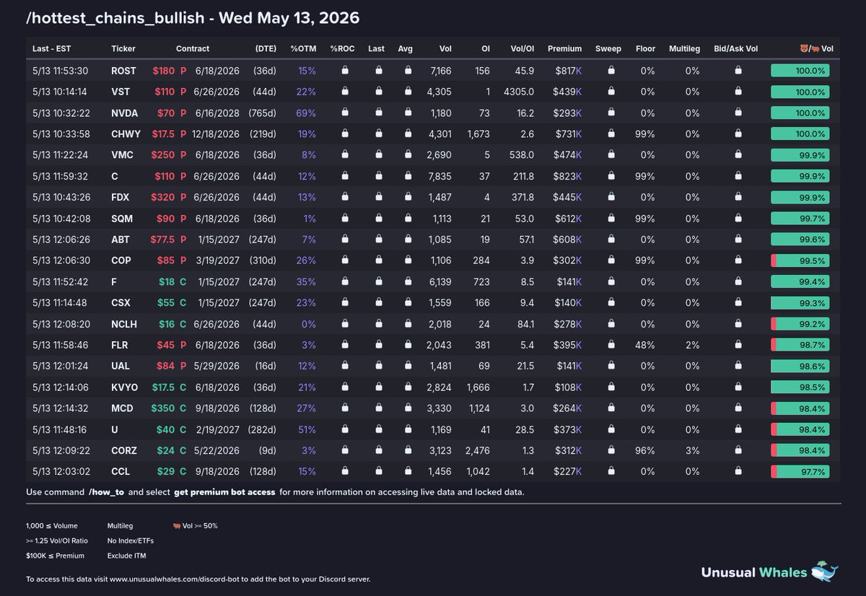This screenshot has height=596, width=866.
Task: Click the Contract column header
Action: [x=193, y=48]
